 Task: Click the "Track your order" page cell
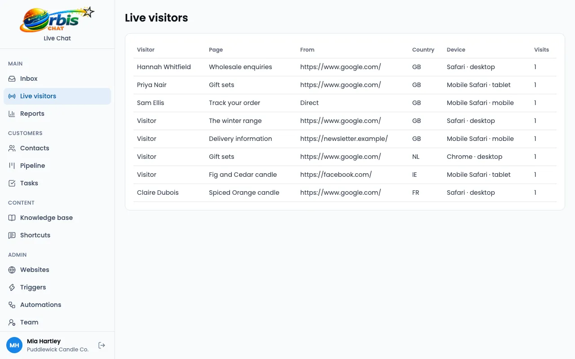coord(234,103)
